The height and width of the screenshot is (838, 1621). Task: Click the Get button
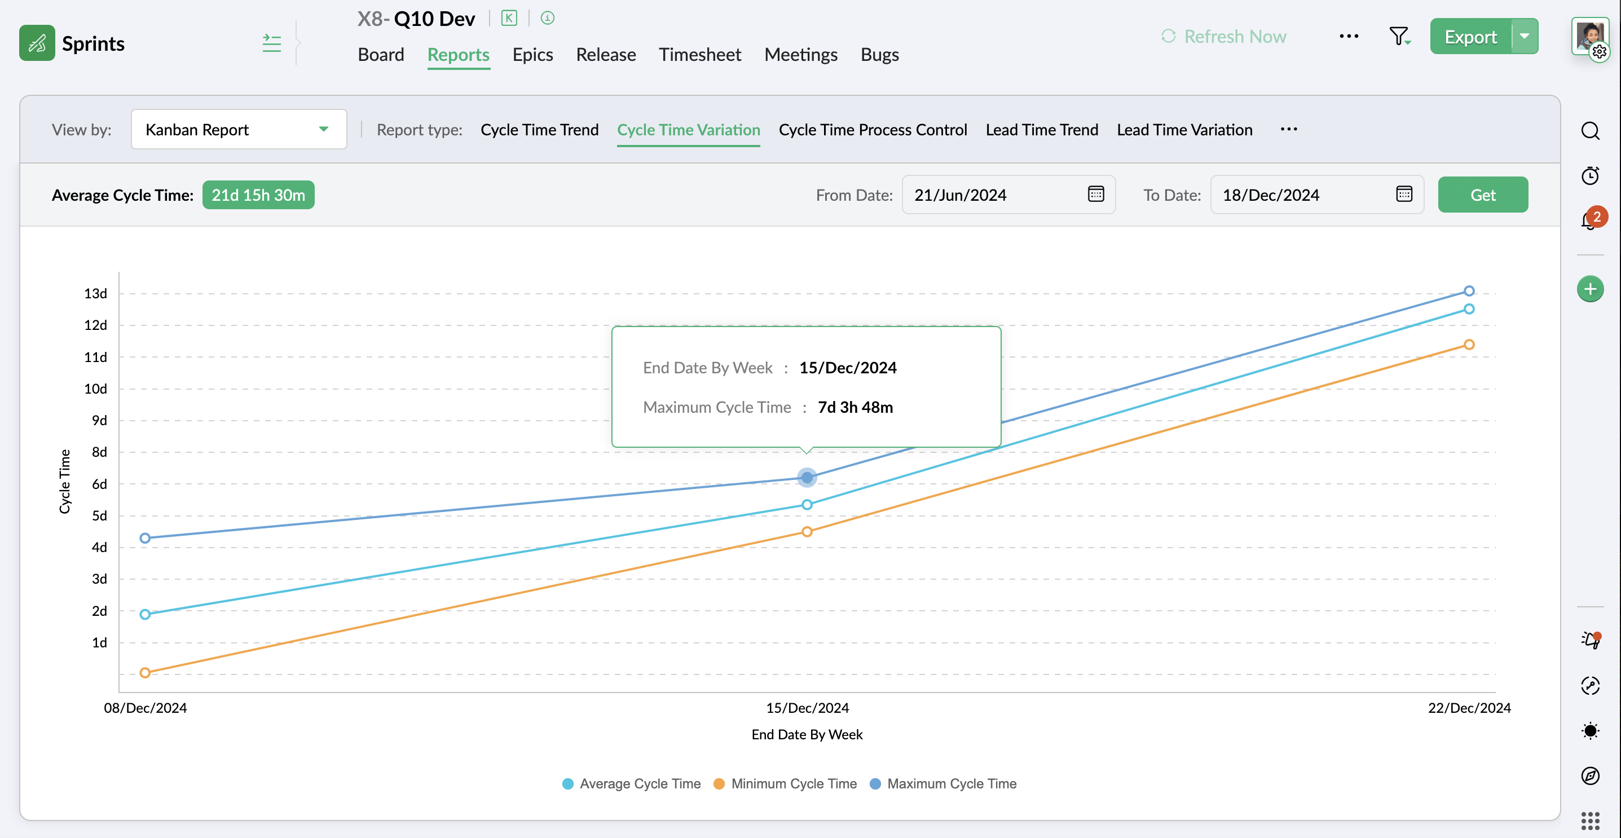pyautogui.click(x=1483, y=195)
